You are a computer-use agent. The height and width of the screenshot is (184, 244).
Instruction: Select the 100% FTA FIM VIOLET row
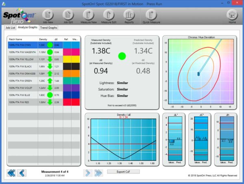click(x=44, y=88)
